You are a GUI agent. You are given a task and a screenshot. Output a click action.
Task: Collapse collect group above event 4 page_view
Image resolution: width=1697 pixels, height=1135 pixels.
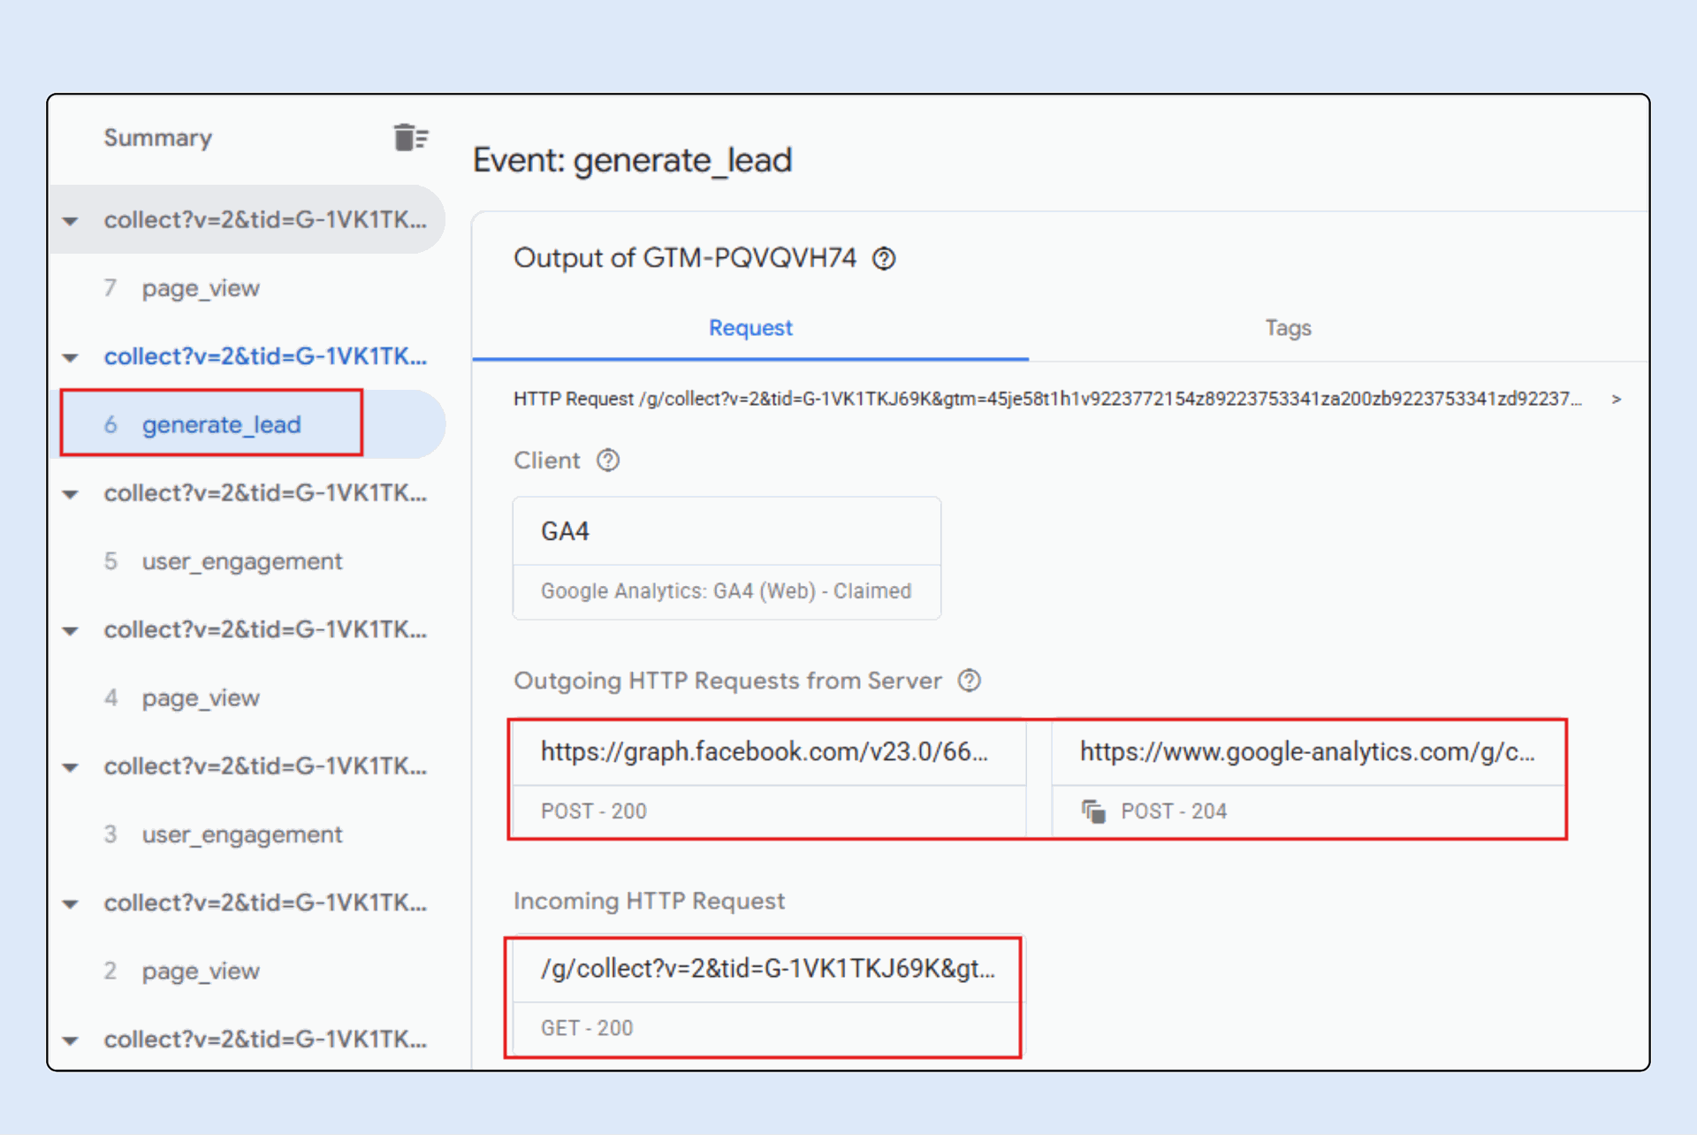(x=71, y=631)
